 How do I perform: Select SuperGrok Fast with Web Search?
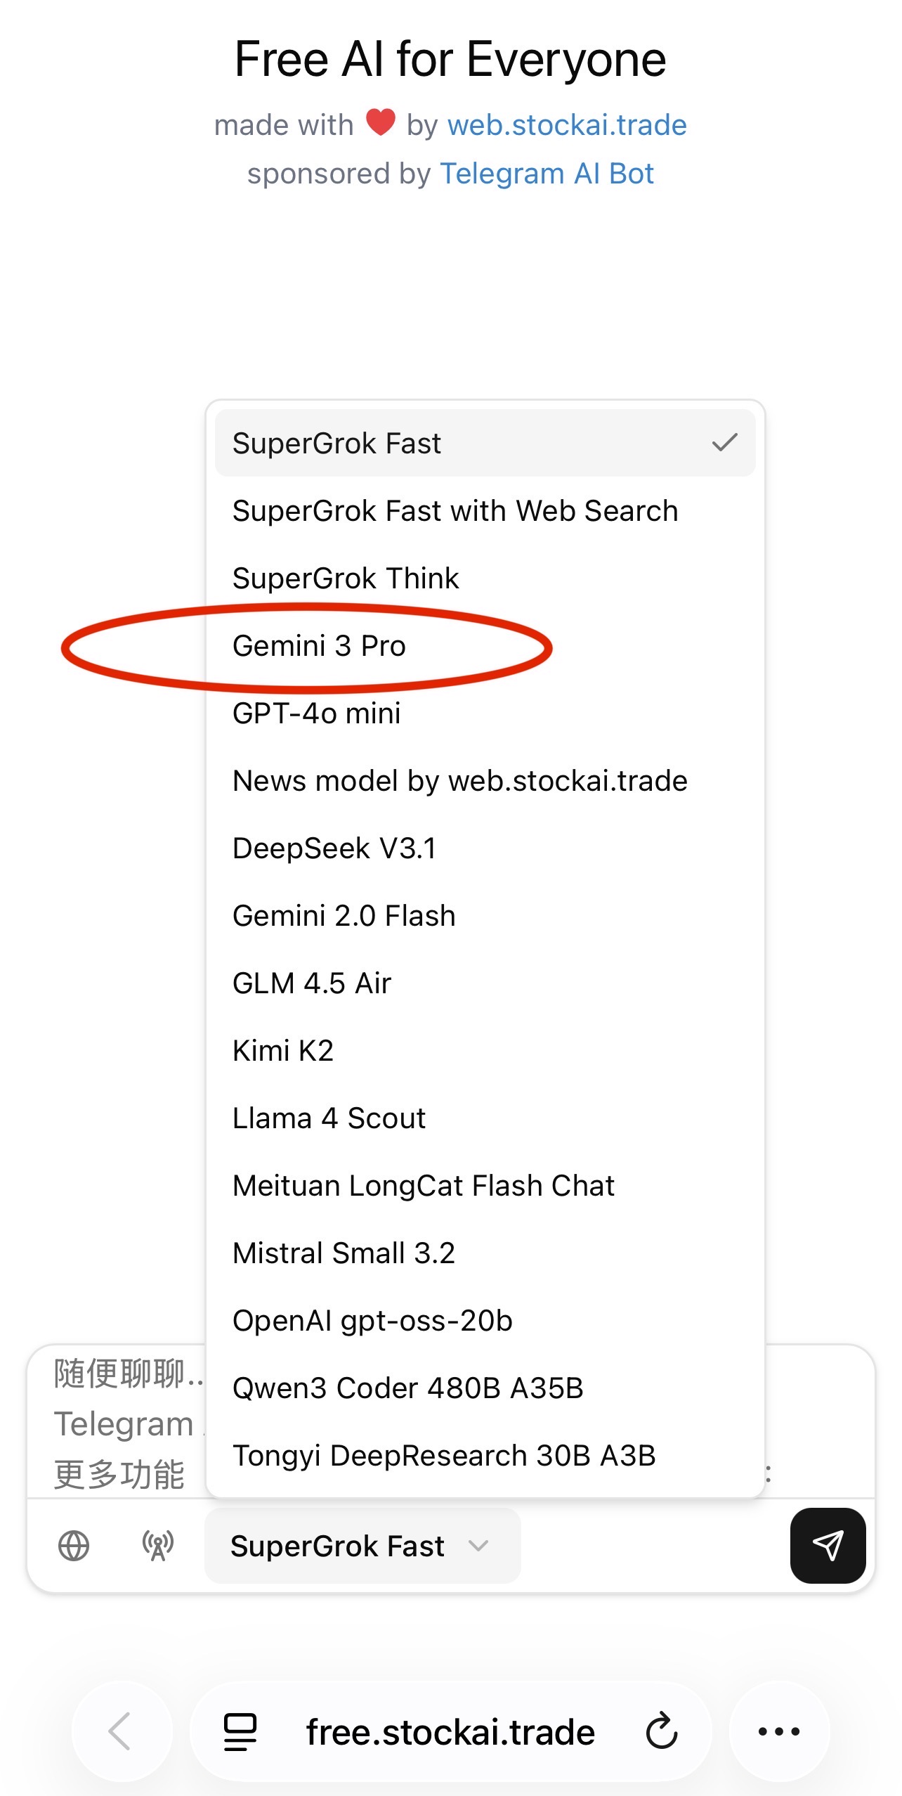click(x=455, y=511)
